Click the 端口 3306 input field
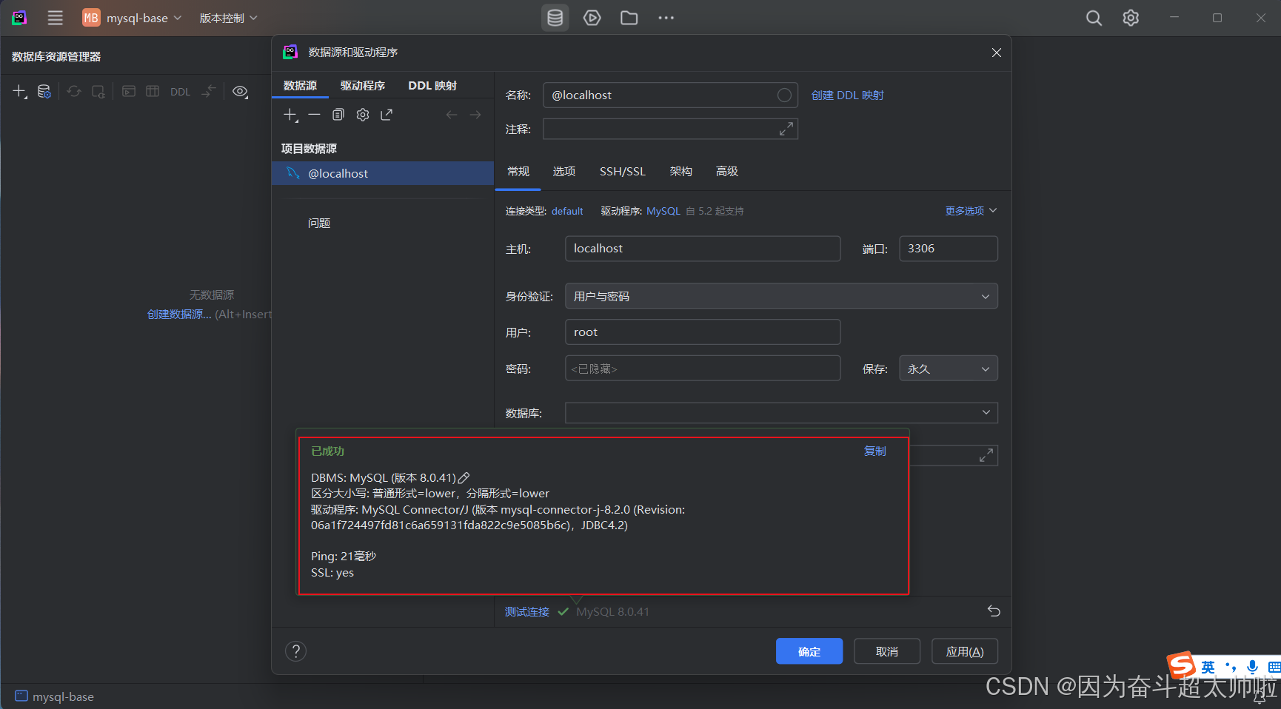This screenshot has width=1281, height=709. pos(949,249)
